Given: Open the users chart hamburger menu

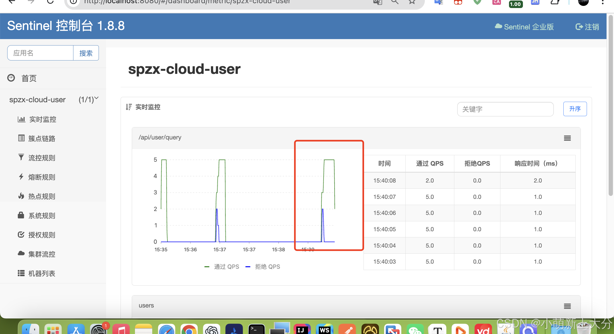Looking at the screenshot, I should (x=567, y=306).
